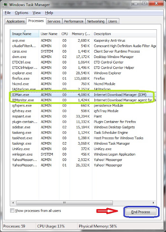Select the Processes tab
The width and height of the screenshot is (166, 232).
coord(36,21)
